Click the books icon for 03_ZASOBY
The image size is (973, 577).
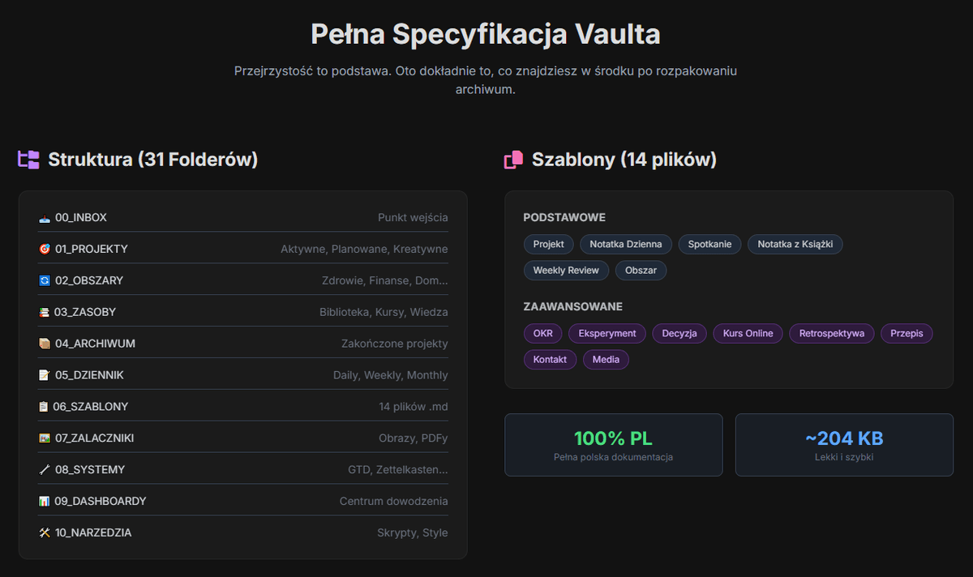pos(45,313)
